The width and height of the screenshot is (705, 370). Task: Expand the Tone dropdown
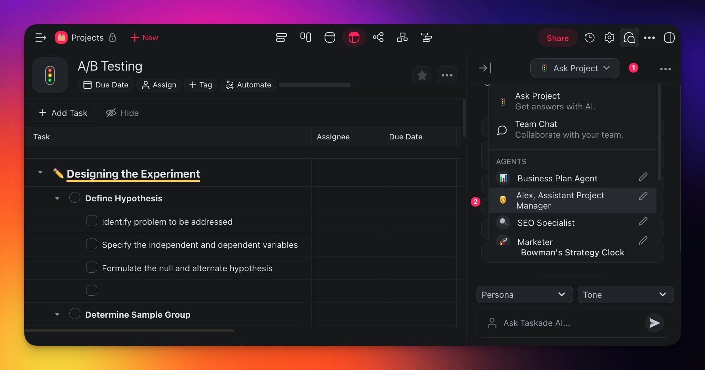[625, 295]
